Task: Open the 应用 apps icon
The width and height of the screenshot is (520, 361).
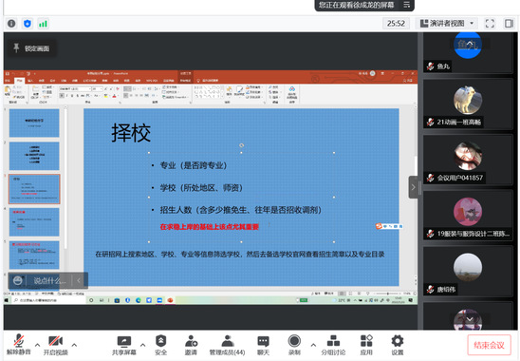Action: pyautogui.click(x=366, y=345)
